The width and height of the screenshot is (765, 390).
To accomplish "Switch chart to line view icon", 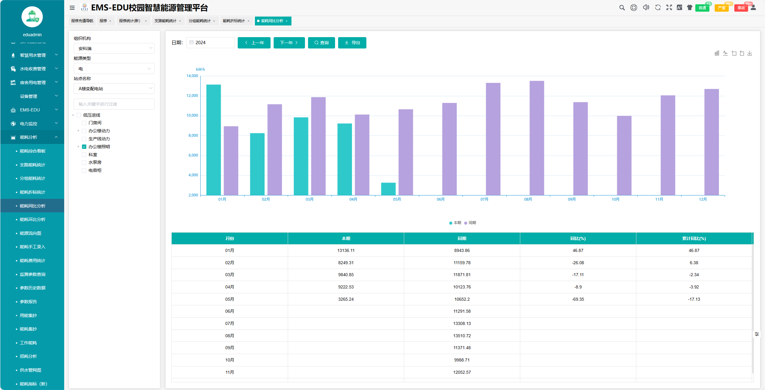I will tap(725, 53).
